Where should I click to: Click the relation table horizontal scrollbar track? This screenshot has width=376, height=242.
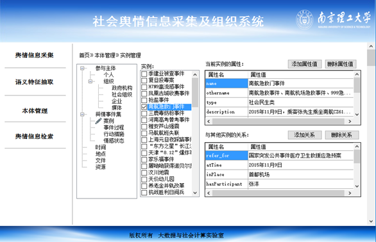[278, 193]
